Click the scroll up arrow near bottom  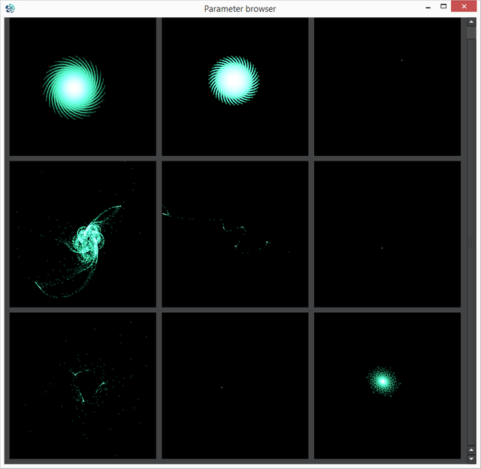coord(471,450)
